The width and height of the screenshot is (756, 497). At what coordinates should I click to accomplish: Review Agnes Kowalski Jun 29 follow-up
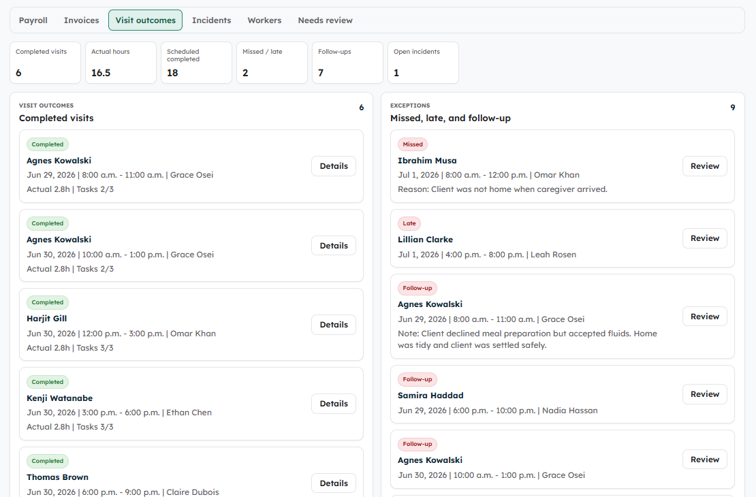(704, 316)
